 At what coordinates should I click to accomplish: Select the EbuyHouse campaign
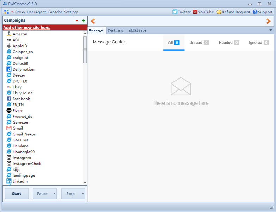pos(23,93)
